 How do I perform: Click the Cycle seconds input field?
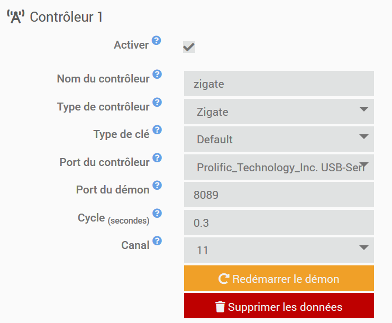(279, 223)
